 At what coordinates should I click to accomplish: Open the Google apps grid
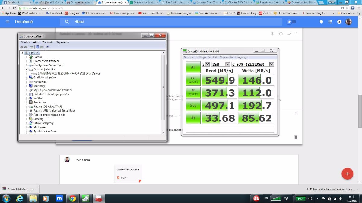pos(330,22)
